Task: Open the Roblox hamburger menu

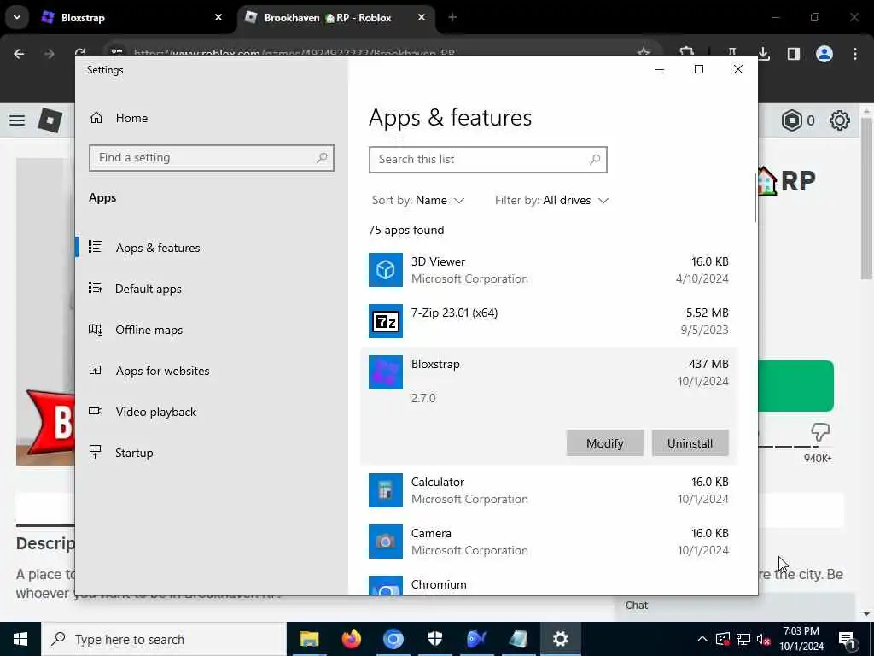Action: [17, 120]
